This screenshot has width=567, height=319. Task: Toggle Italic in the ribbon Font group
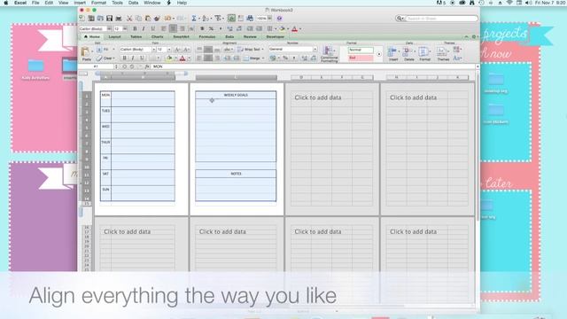pos(133,58)
